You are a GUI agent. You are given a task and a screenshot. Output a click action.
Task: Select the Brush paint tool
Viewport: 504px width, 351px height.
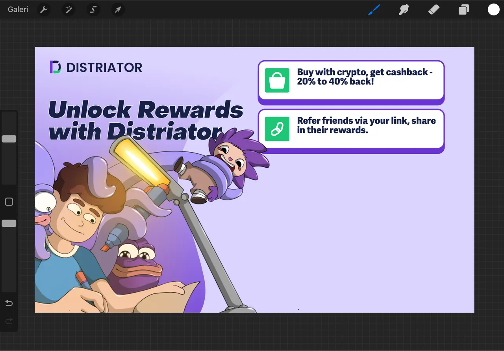pyautogui.click(x=374, y=9)
